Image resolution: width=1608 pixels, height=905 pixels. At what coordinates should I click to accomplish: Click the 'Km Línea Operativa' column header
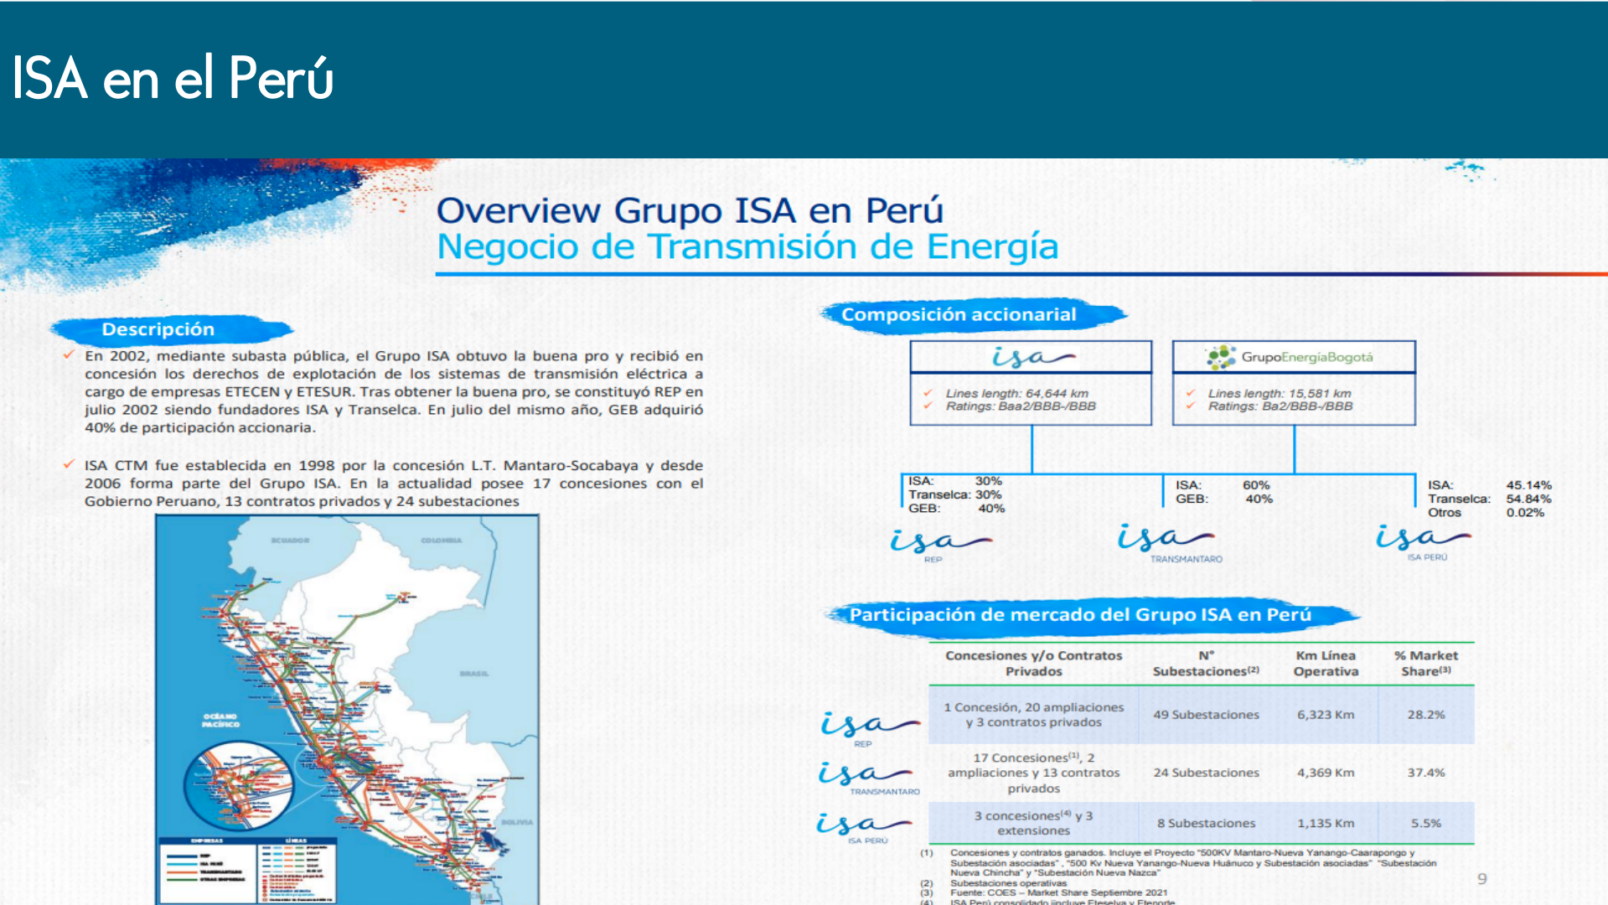(x=1326, y=664)
